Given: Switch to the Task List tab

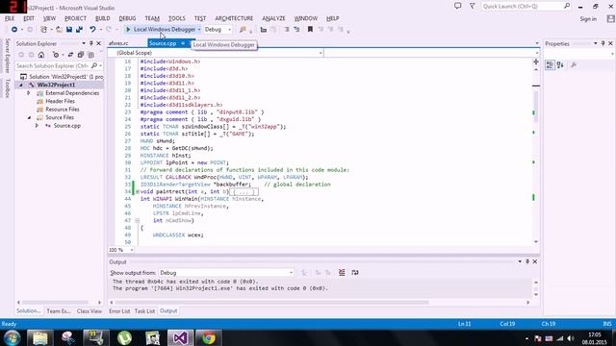Looking at the screenshot, I should [x=144, y=311].
